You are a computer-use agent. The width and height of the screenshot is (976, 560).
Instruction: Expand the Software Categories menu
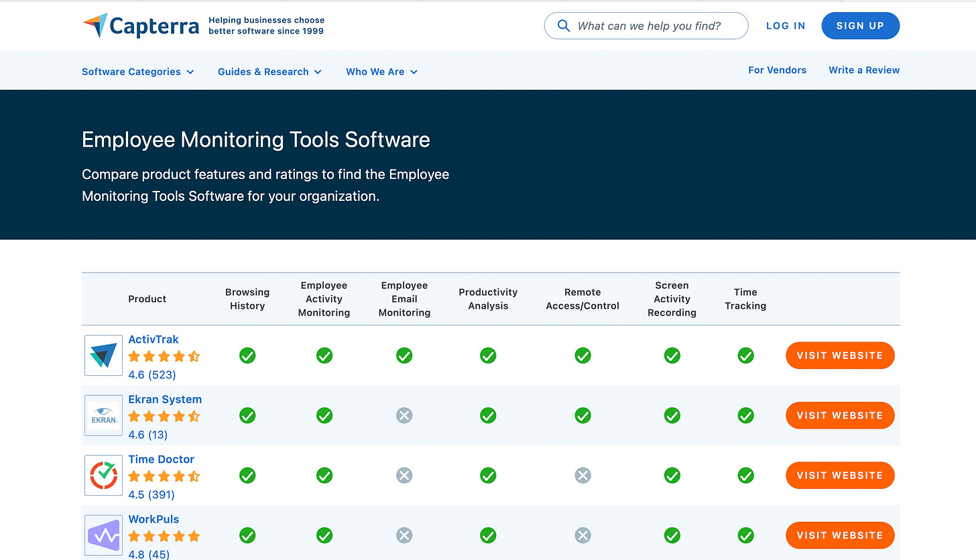point(138,72)
